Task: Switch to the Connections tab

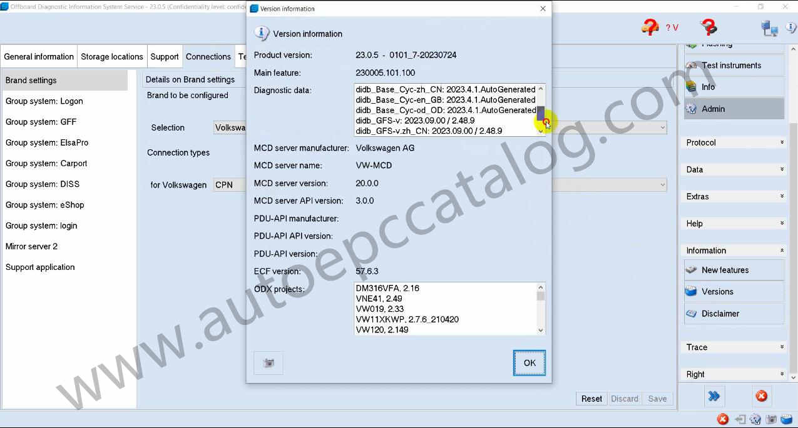Action: [x=208, y=57]
